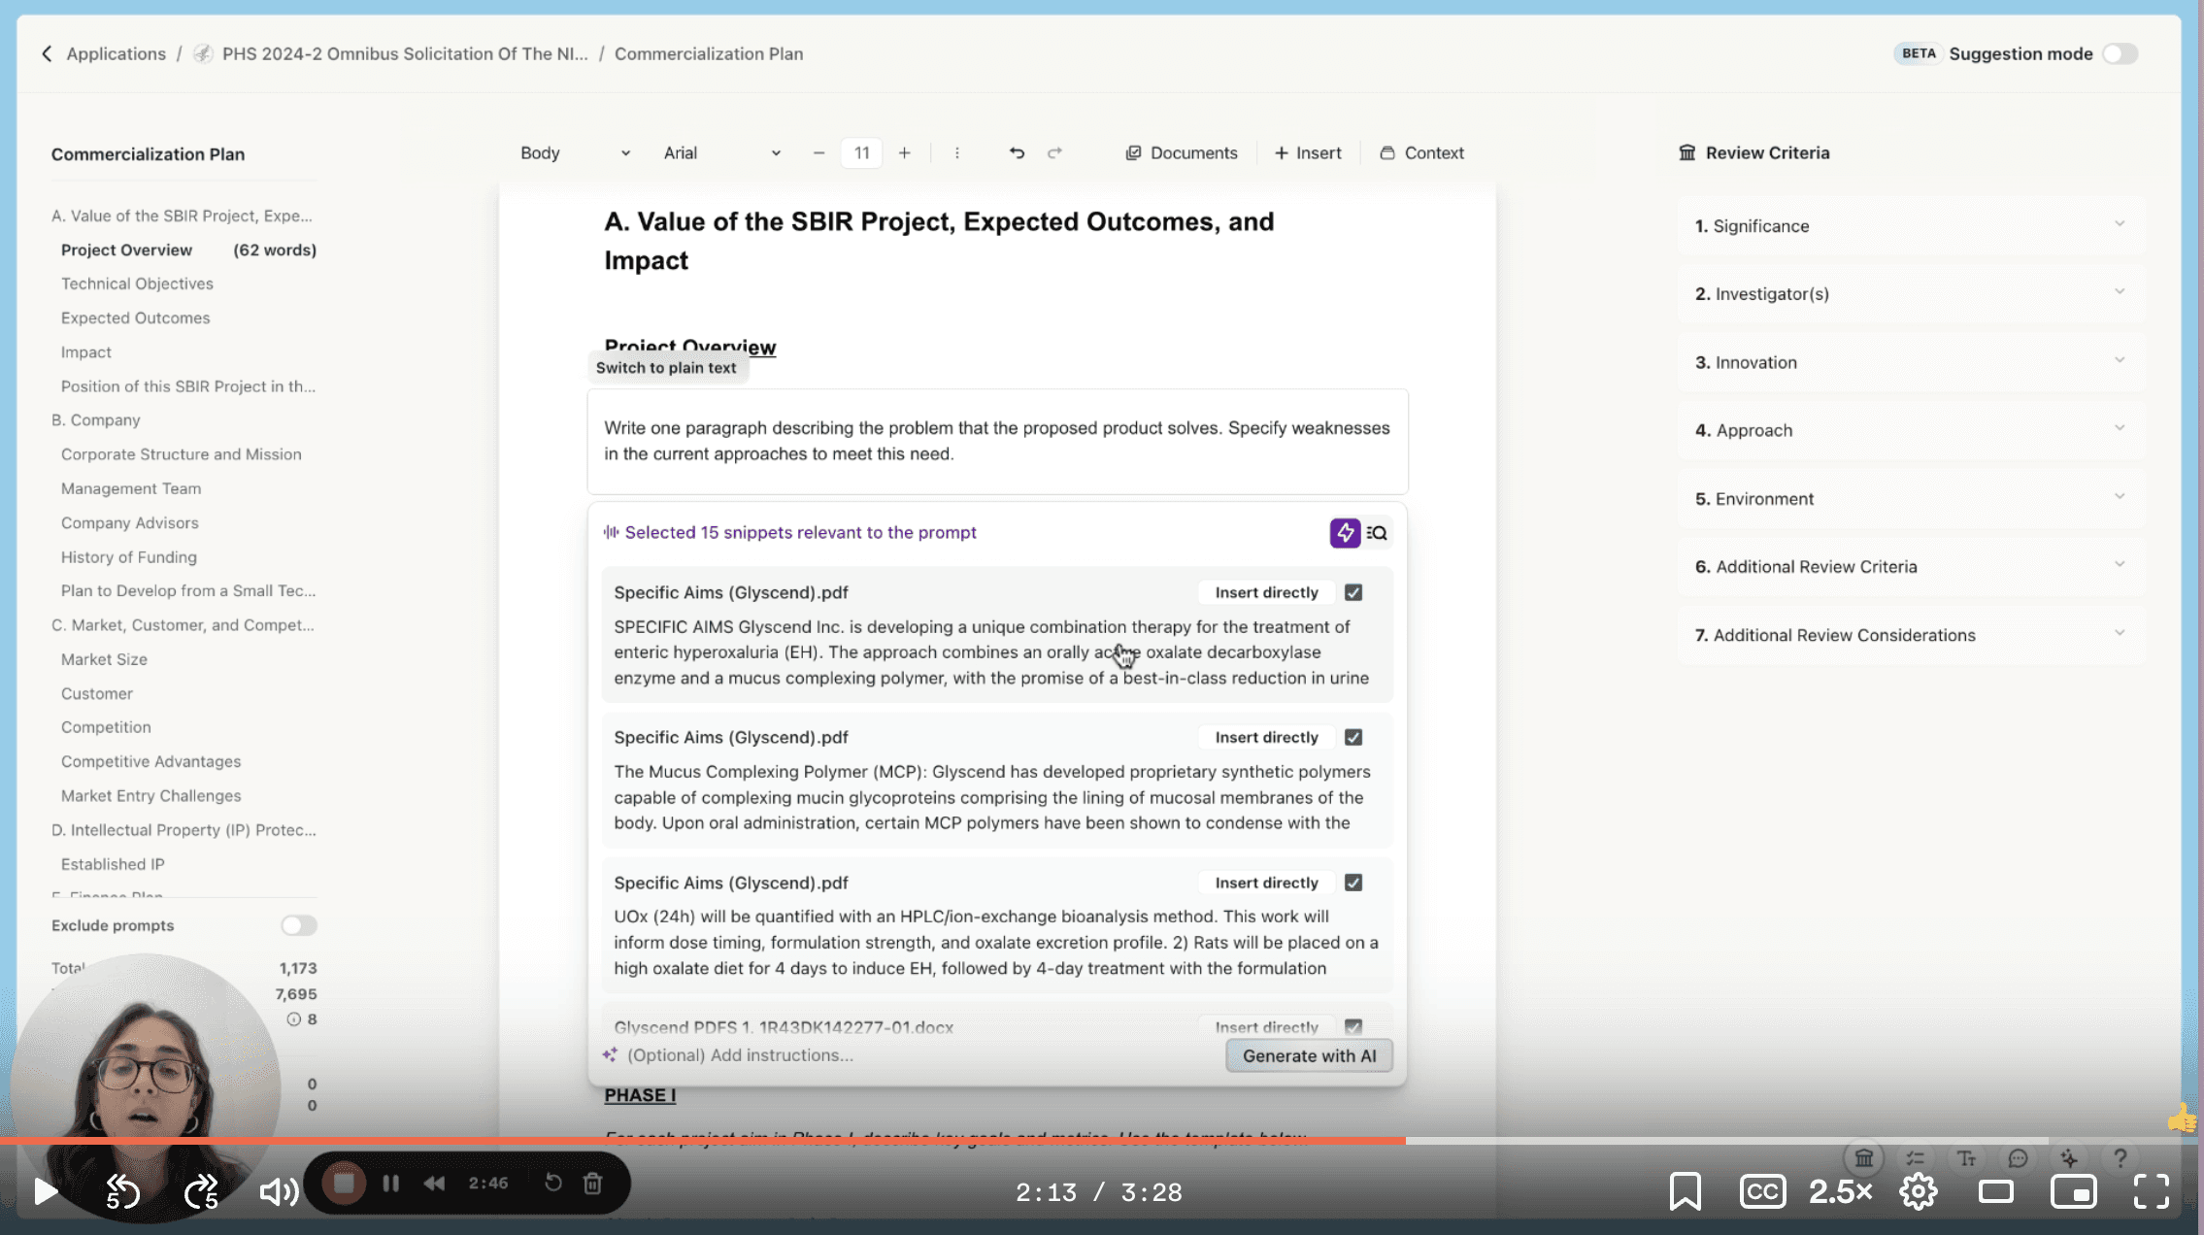The height and width of the screenshot is (1235, 2204).
Task: Click the redo arrow icon
Action: [x=1055, y=151]
